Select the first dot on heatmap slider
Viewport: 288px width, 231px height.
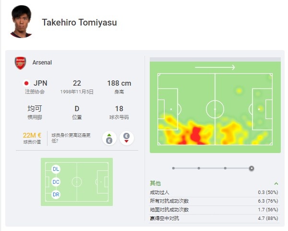point(173,168)
